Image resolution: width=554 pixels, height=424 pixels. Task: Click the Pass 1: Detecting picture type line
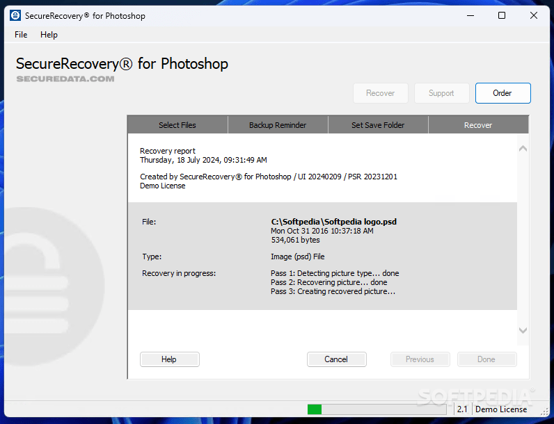coord(335,273)
